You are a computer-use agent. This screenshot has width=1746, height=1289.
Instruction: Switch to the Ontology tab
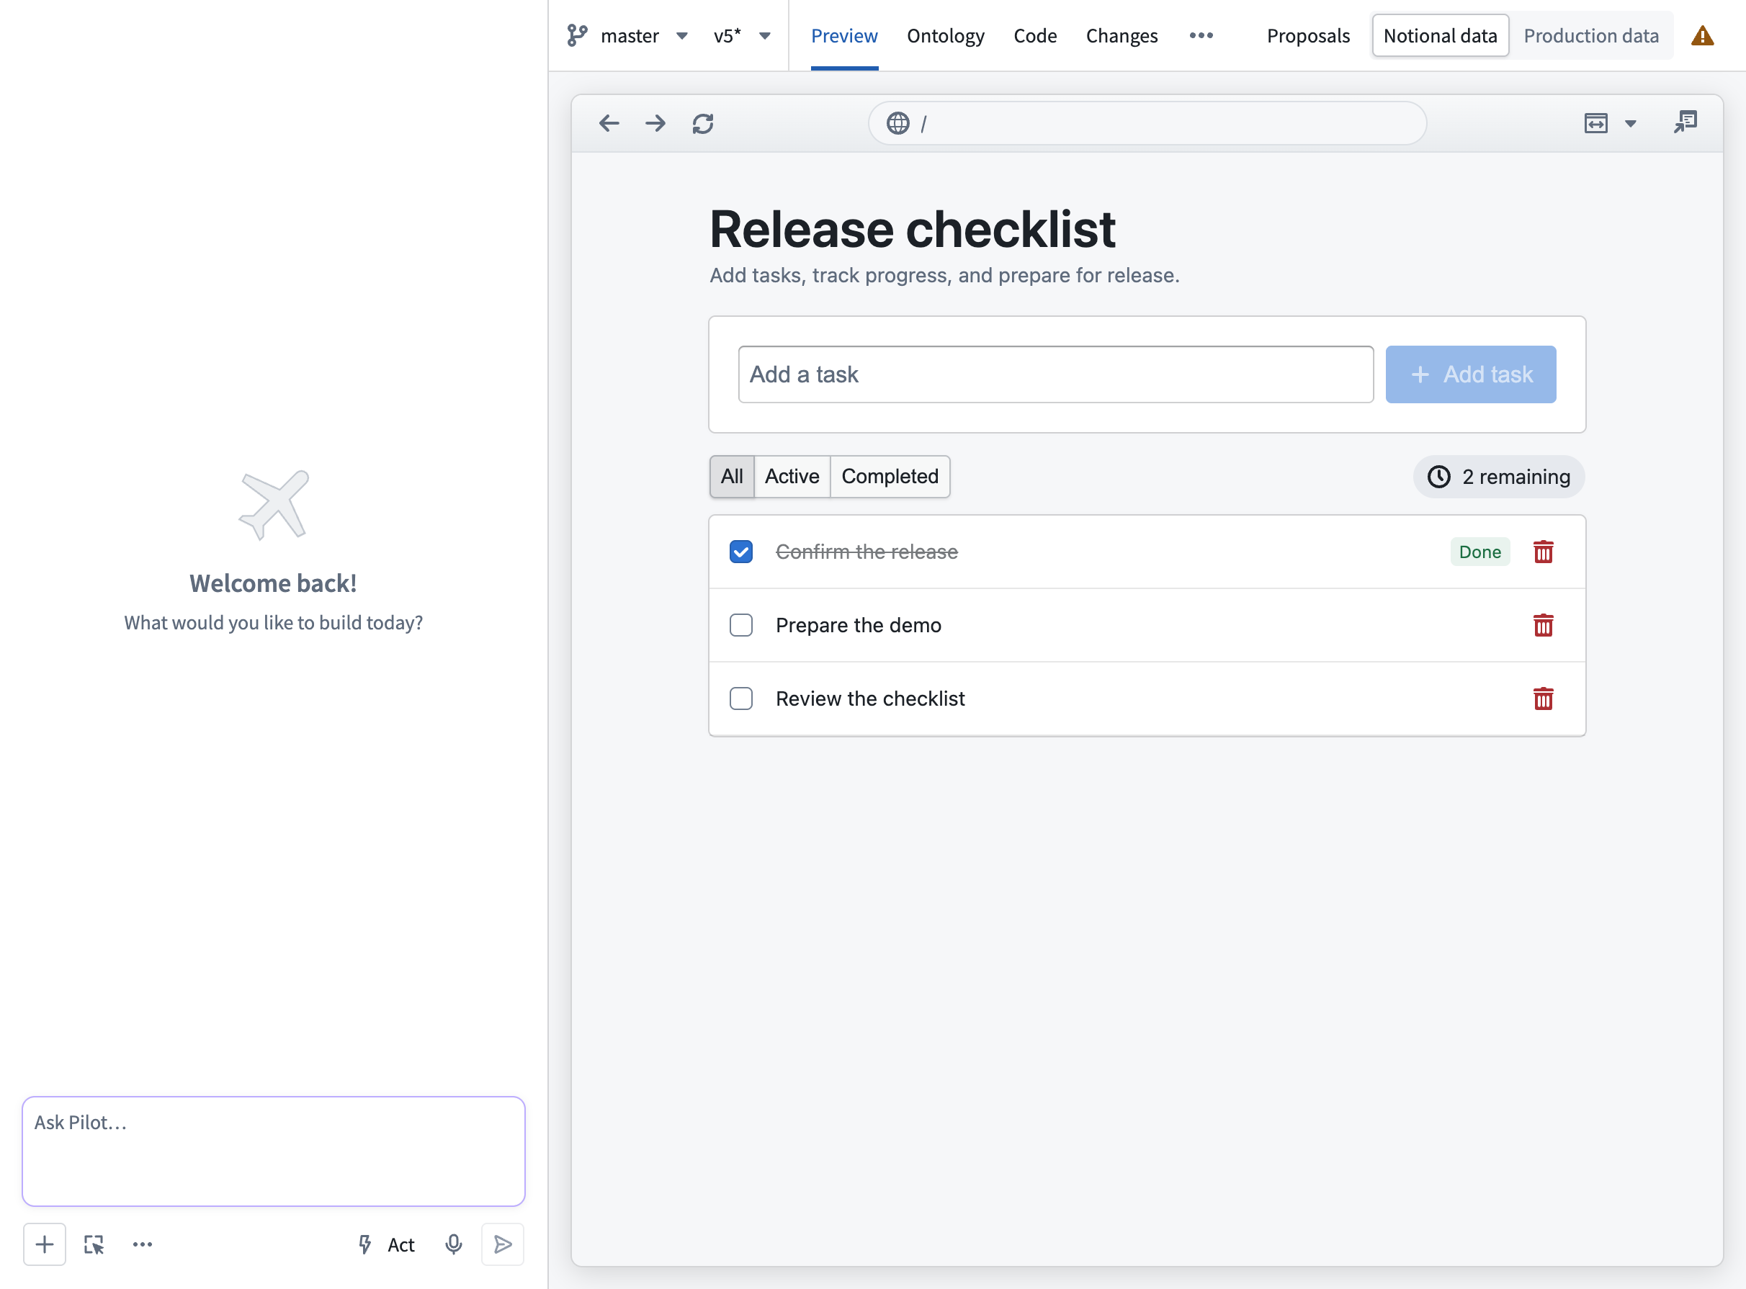945,36
